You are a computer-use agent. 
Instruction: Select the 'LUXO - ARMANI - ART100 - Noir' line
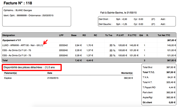point(23,45)
